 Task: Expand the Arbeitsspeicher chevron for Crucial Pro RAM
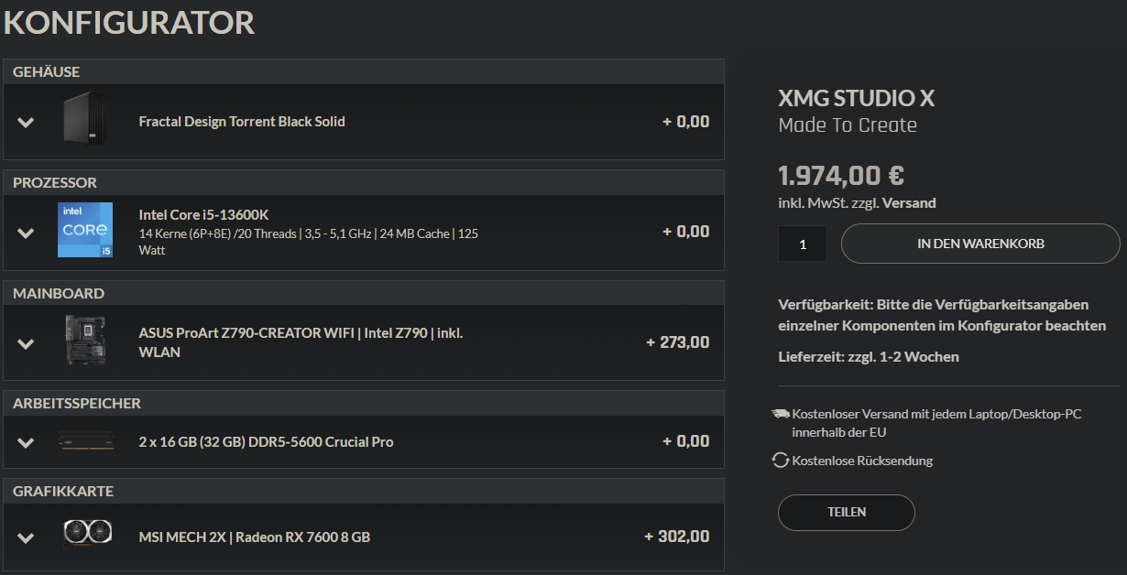[26, 442]
